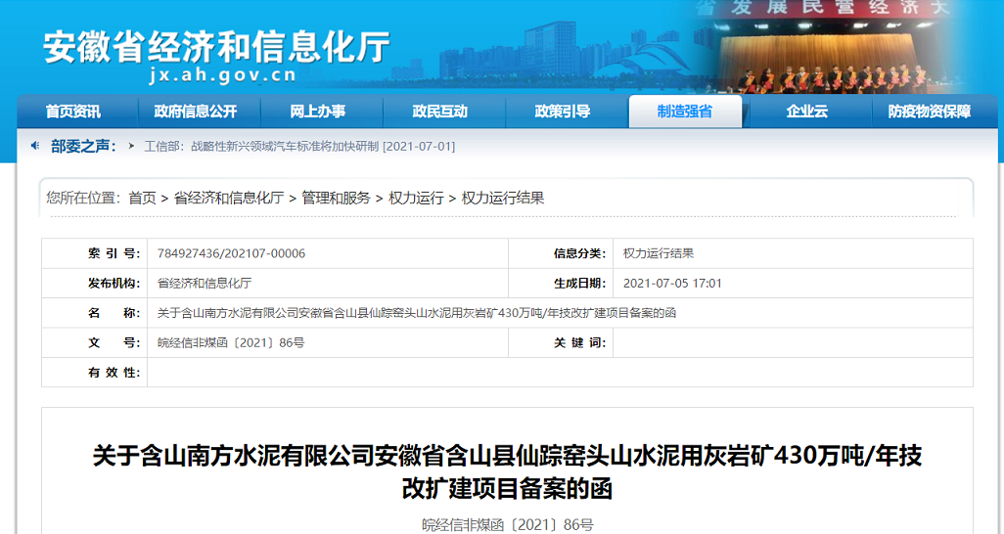1004x534 pixels.
Task: Click the 安徽省经济和信息化厅 site logo
Action: tap(216, 46)
